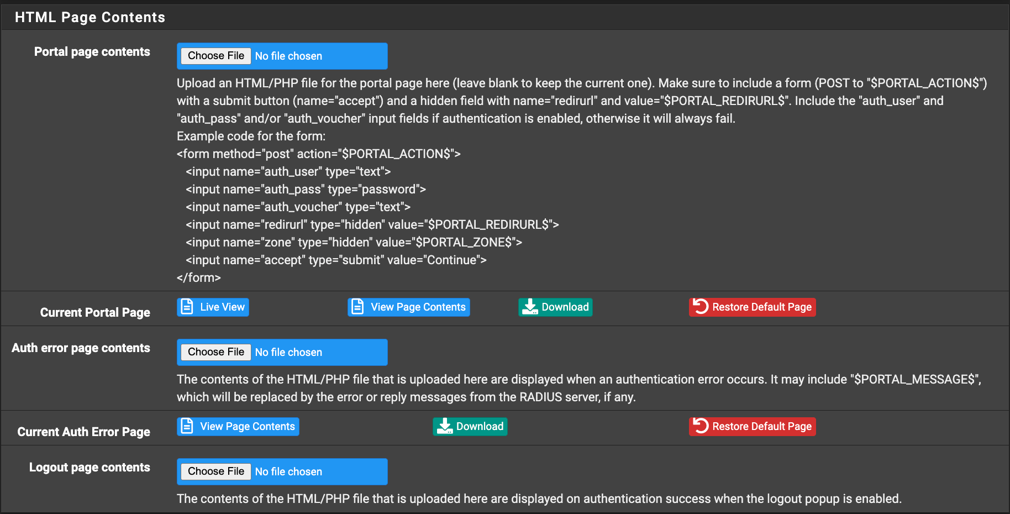Click the page icon on portal View Page Contents
1010x514 pixels.
[356, 307]
